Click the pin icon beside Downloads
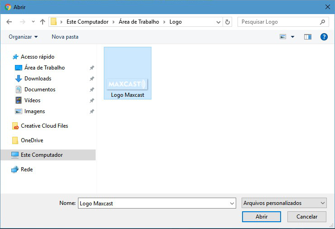The height and width of the screenshot is (229, 335). click(x=92, y=79)
